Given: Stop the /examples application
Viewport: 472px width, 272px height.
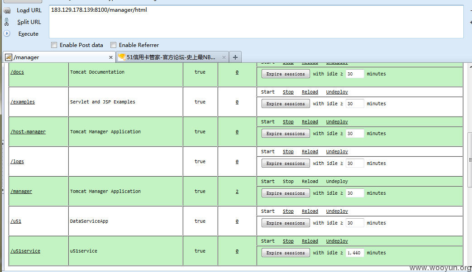Looking at the screenshot, I should [288, 92].
